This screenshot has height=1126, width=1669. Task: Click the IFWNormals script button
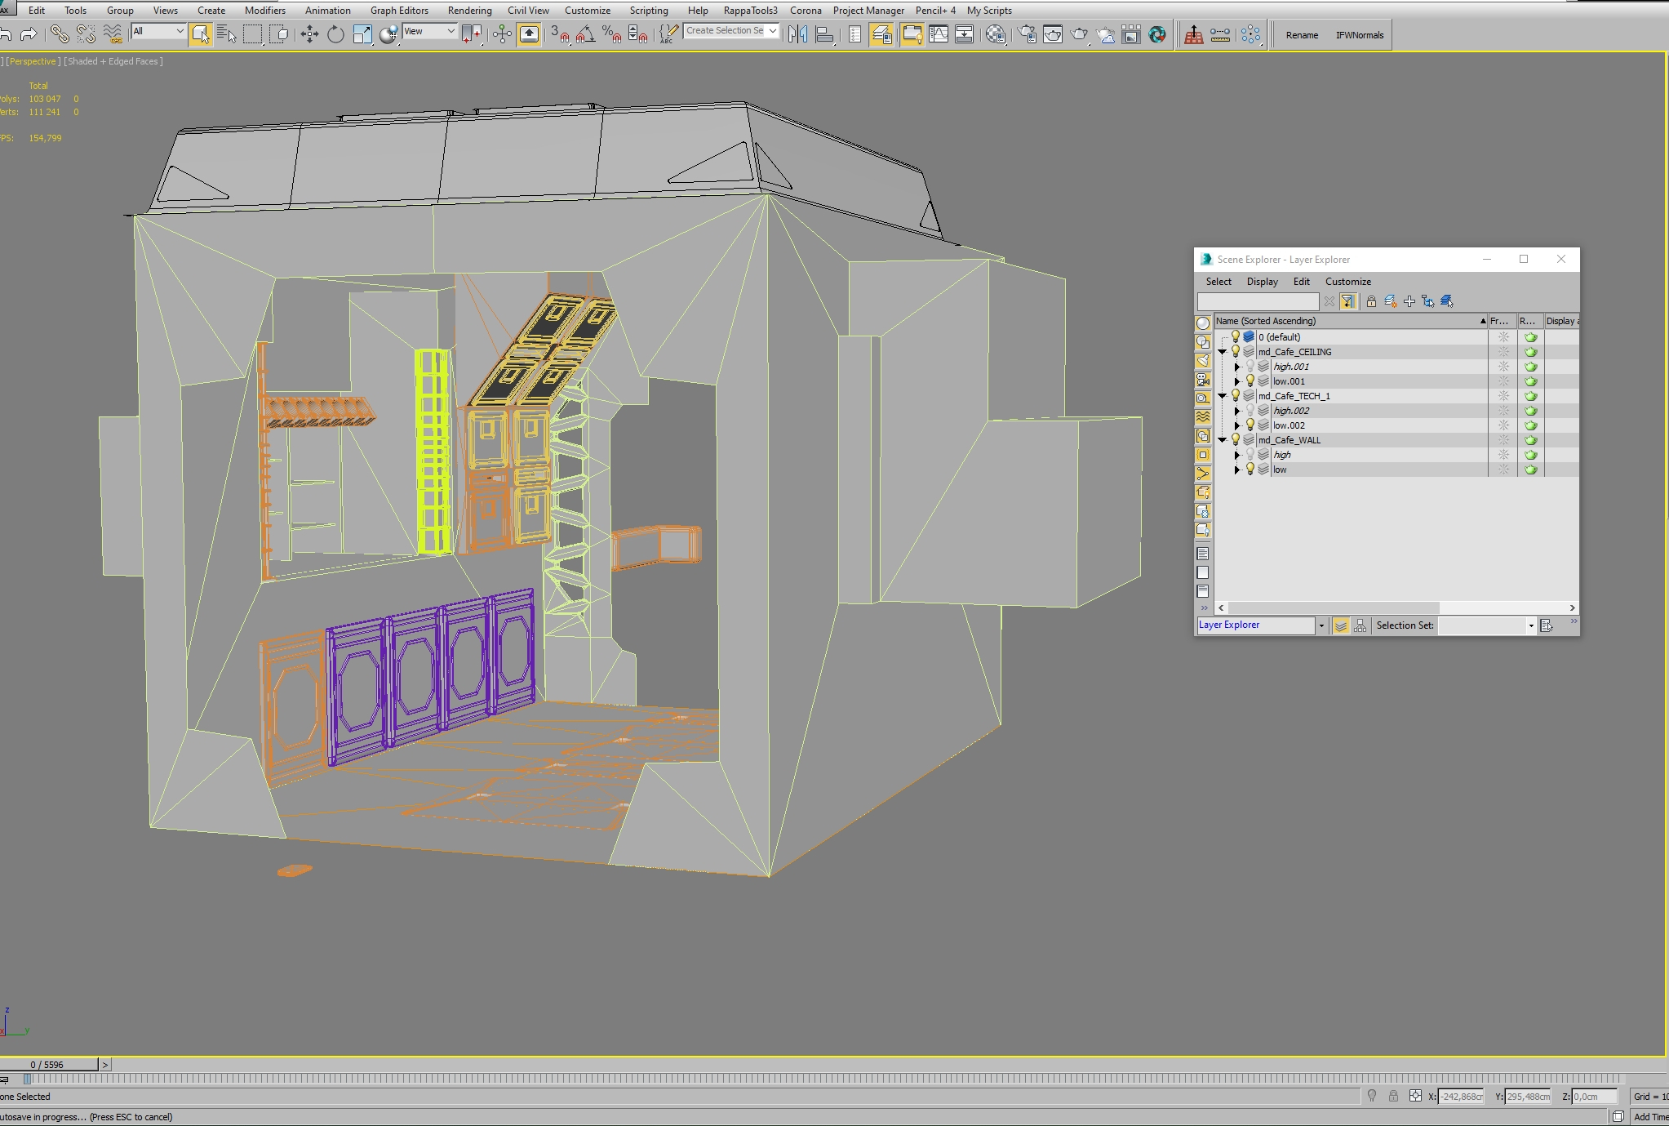point(1360,35)
